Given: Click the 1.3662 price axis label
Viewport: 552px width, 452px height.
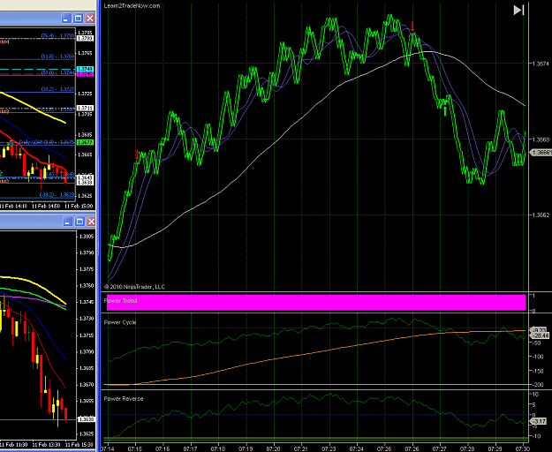Looking at the screenshot, I should pyautogui.click(x=541, y=215).
